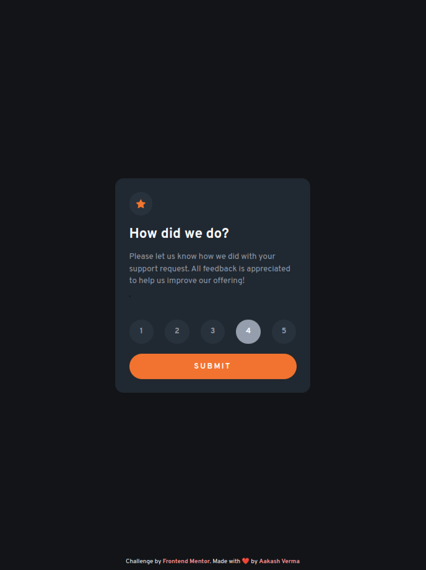The image size is (426, 570).
Task: Click the orange SUBMIT button
Action: tap(213, 366)
